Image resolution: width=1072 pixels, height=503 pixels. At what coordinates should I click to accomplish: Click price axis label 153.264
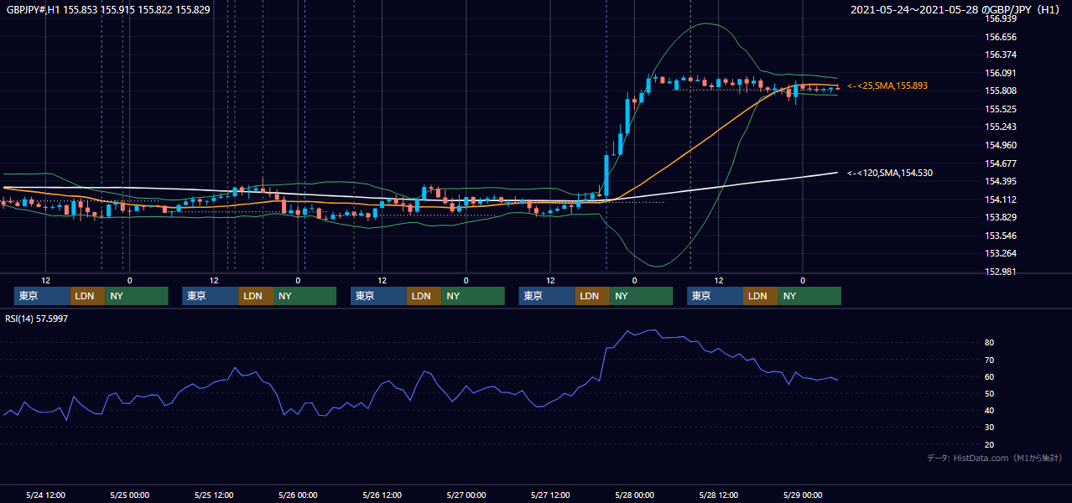(x=1001, y=253)
